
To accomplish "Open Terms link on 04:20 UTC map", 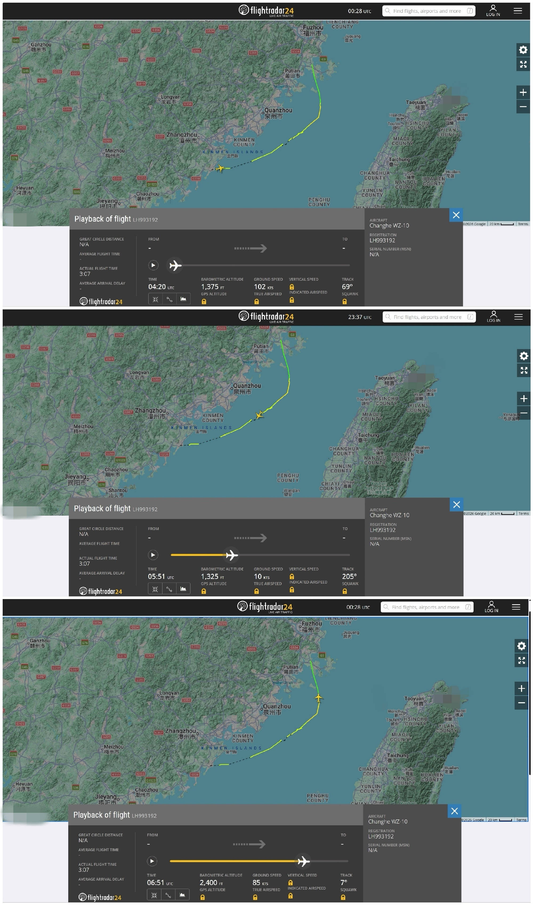I will click(x=523, y=224).
